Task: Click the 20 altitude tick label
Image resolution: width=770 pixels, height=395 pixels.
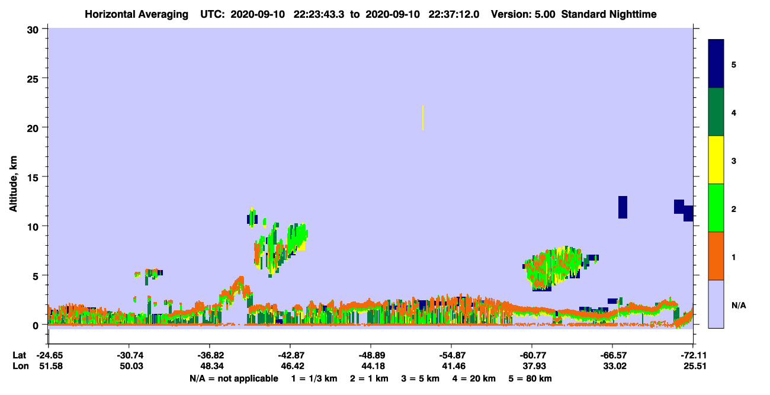Action: (34, 128)
